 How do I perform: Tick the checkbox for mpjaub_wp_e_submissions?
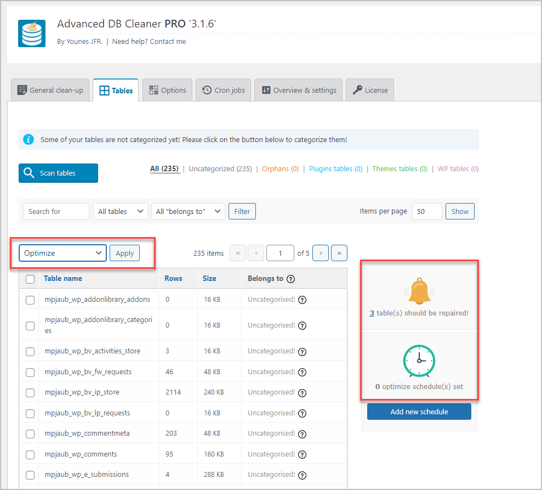[30, 475]
